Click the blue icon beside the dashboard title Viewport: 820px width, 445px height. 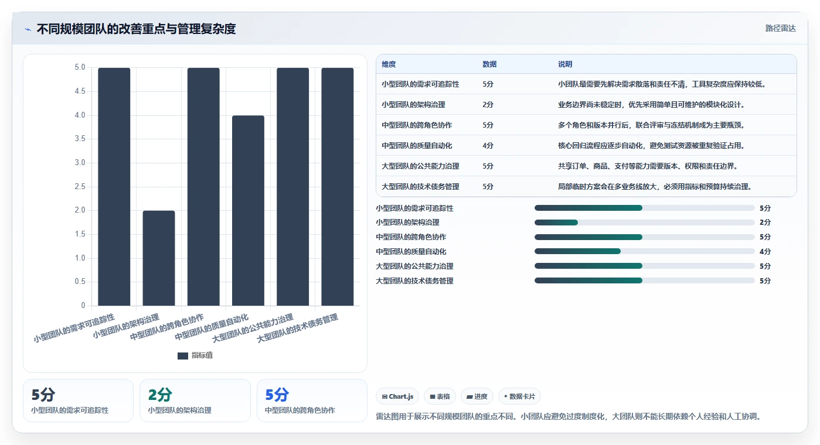click(28, 29)
